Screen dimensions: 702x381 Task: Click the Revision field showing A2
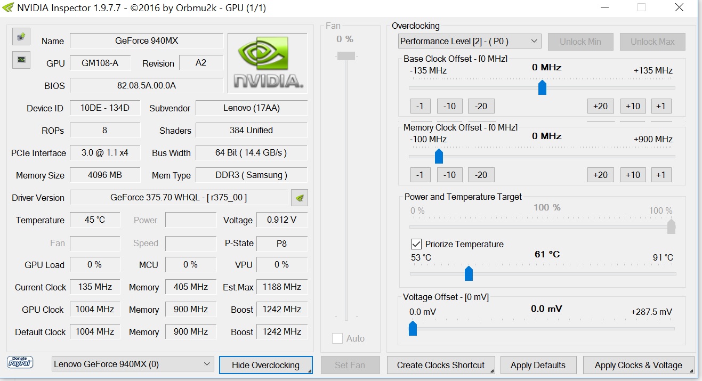point(201,62)
